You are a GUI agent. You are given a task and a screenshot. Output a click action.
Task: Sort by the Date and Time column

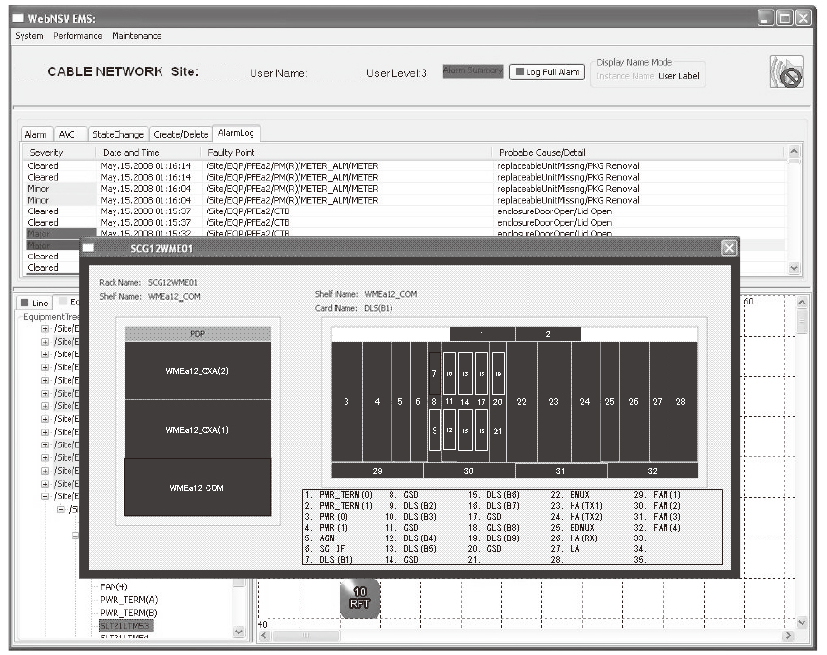[x=148, y=152]
